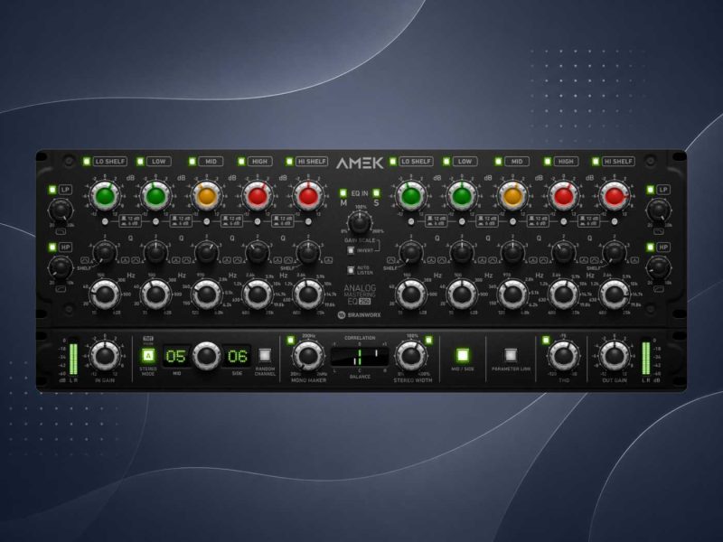This screenshot has height=542, width=723.
Task: Click the yellow M-section MID gain knob
Action: (x=207, y=196)
